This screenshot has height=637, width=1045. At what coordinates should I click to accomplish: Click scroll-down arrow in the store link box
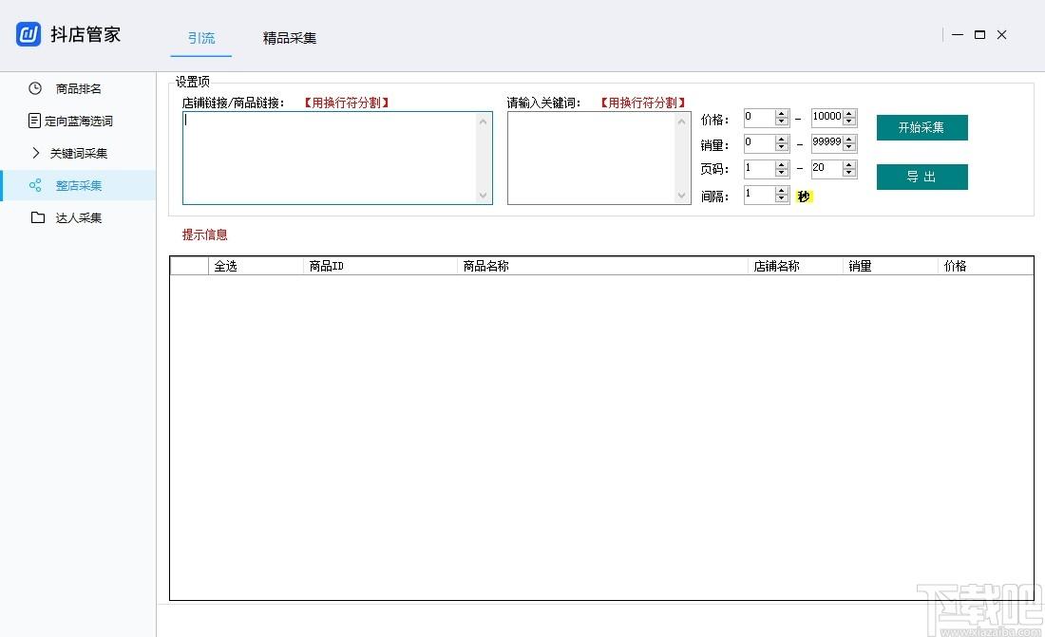pyautogui.click(x=484, y=196)
